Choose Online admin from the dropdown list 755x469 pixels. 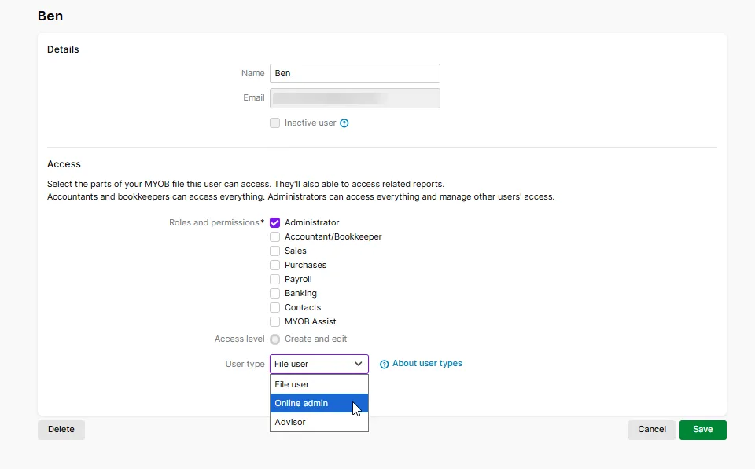point(319,403)
